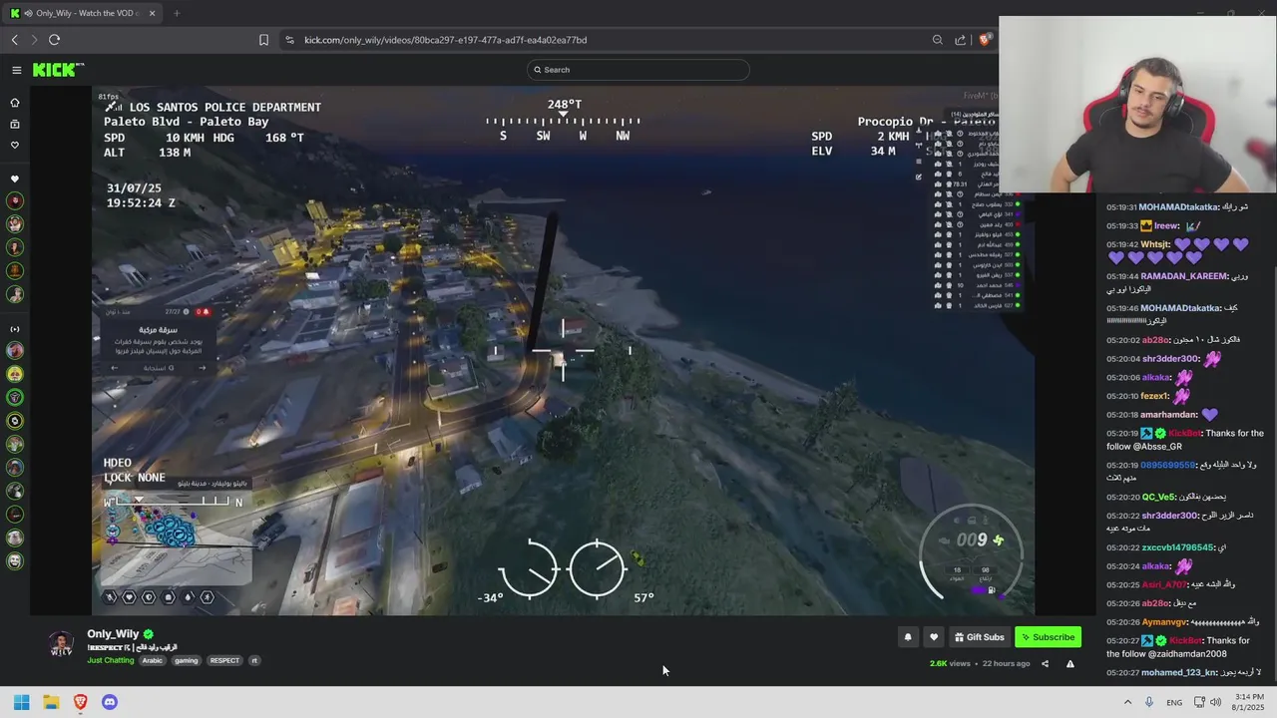The image size is (1277, 718).
Task: Select the Only_Wily browser tab
Action: (85, 13)
